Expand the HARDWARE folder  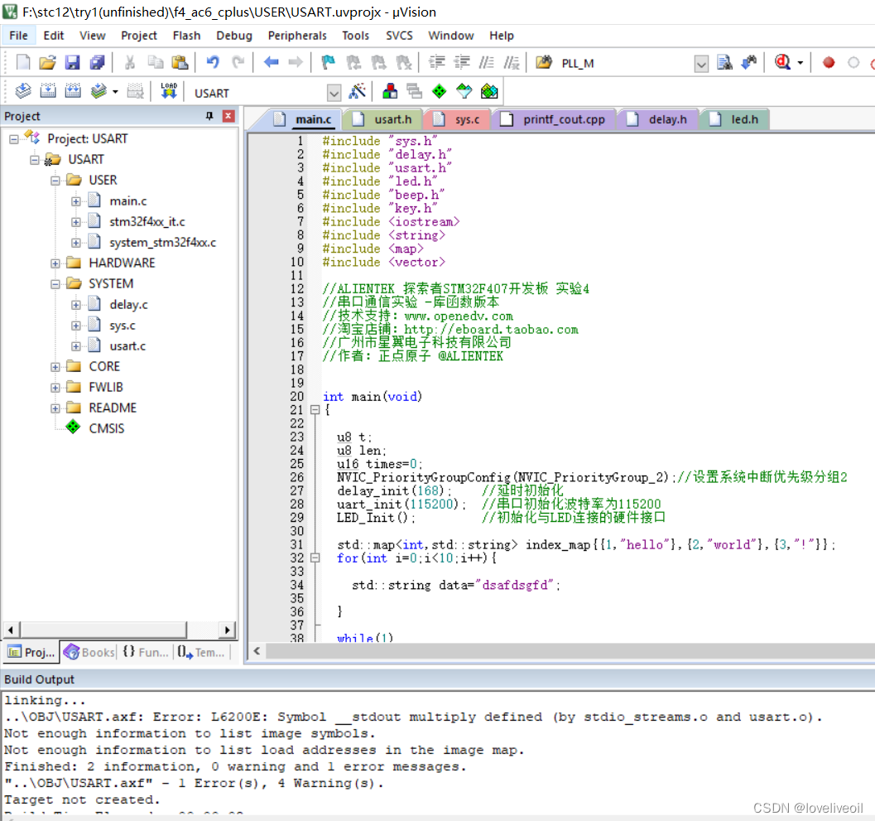tap(55, 263)
